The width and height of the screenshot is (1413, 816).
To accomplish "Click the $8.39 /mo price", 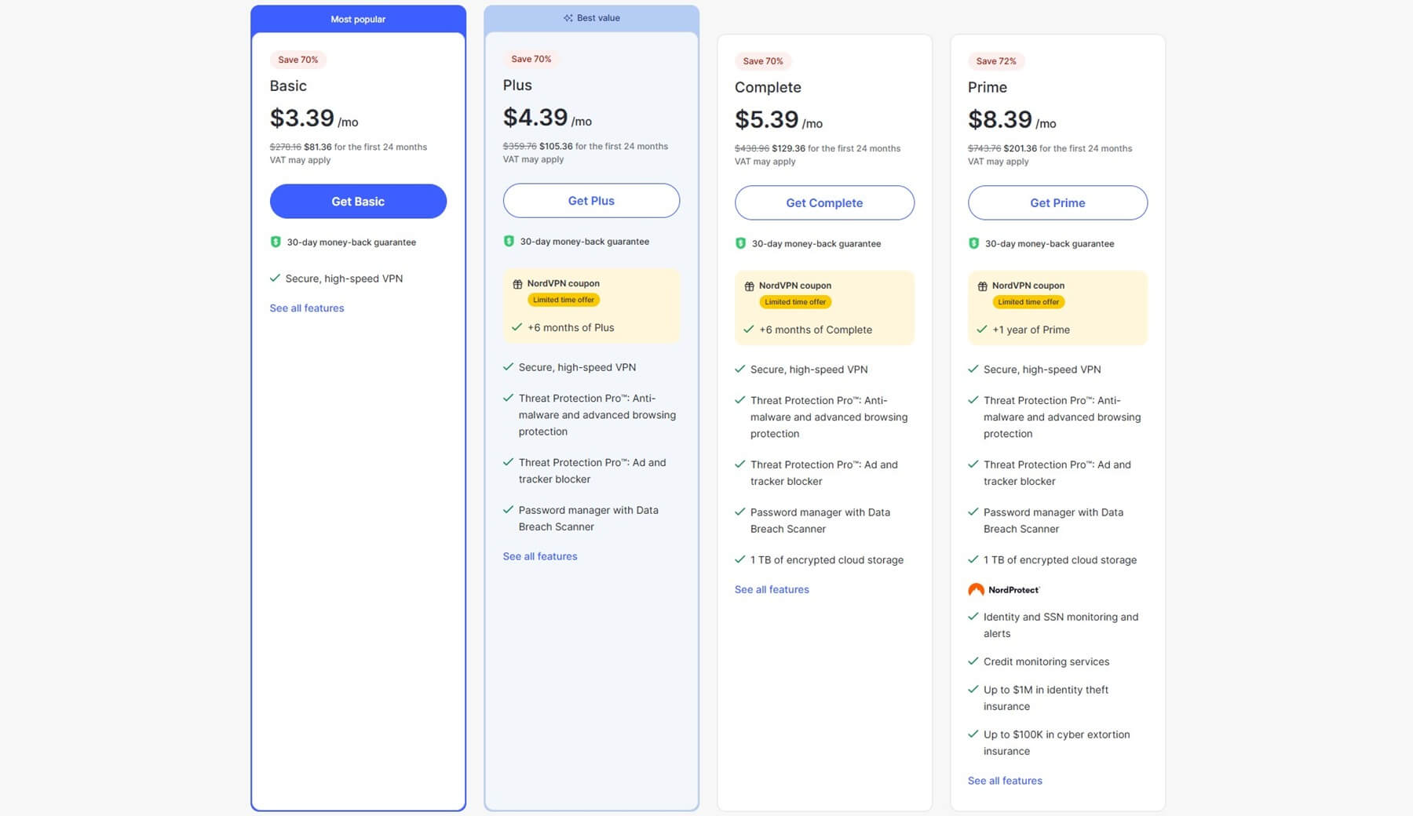I will pos(1012,120).
